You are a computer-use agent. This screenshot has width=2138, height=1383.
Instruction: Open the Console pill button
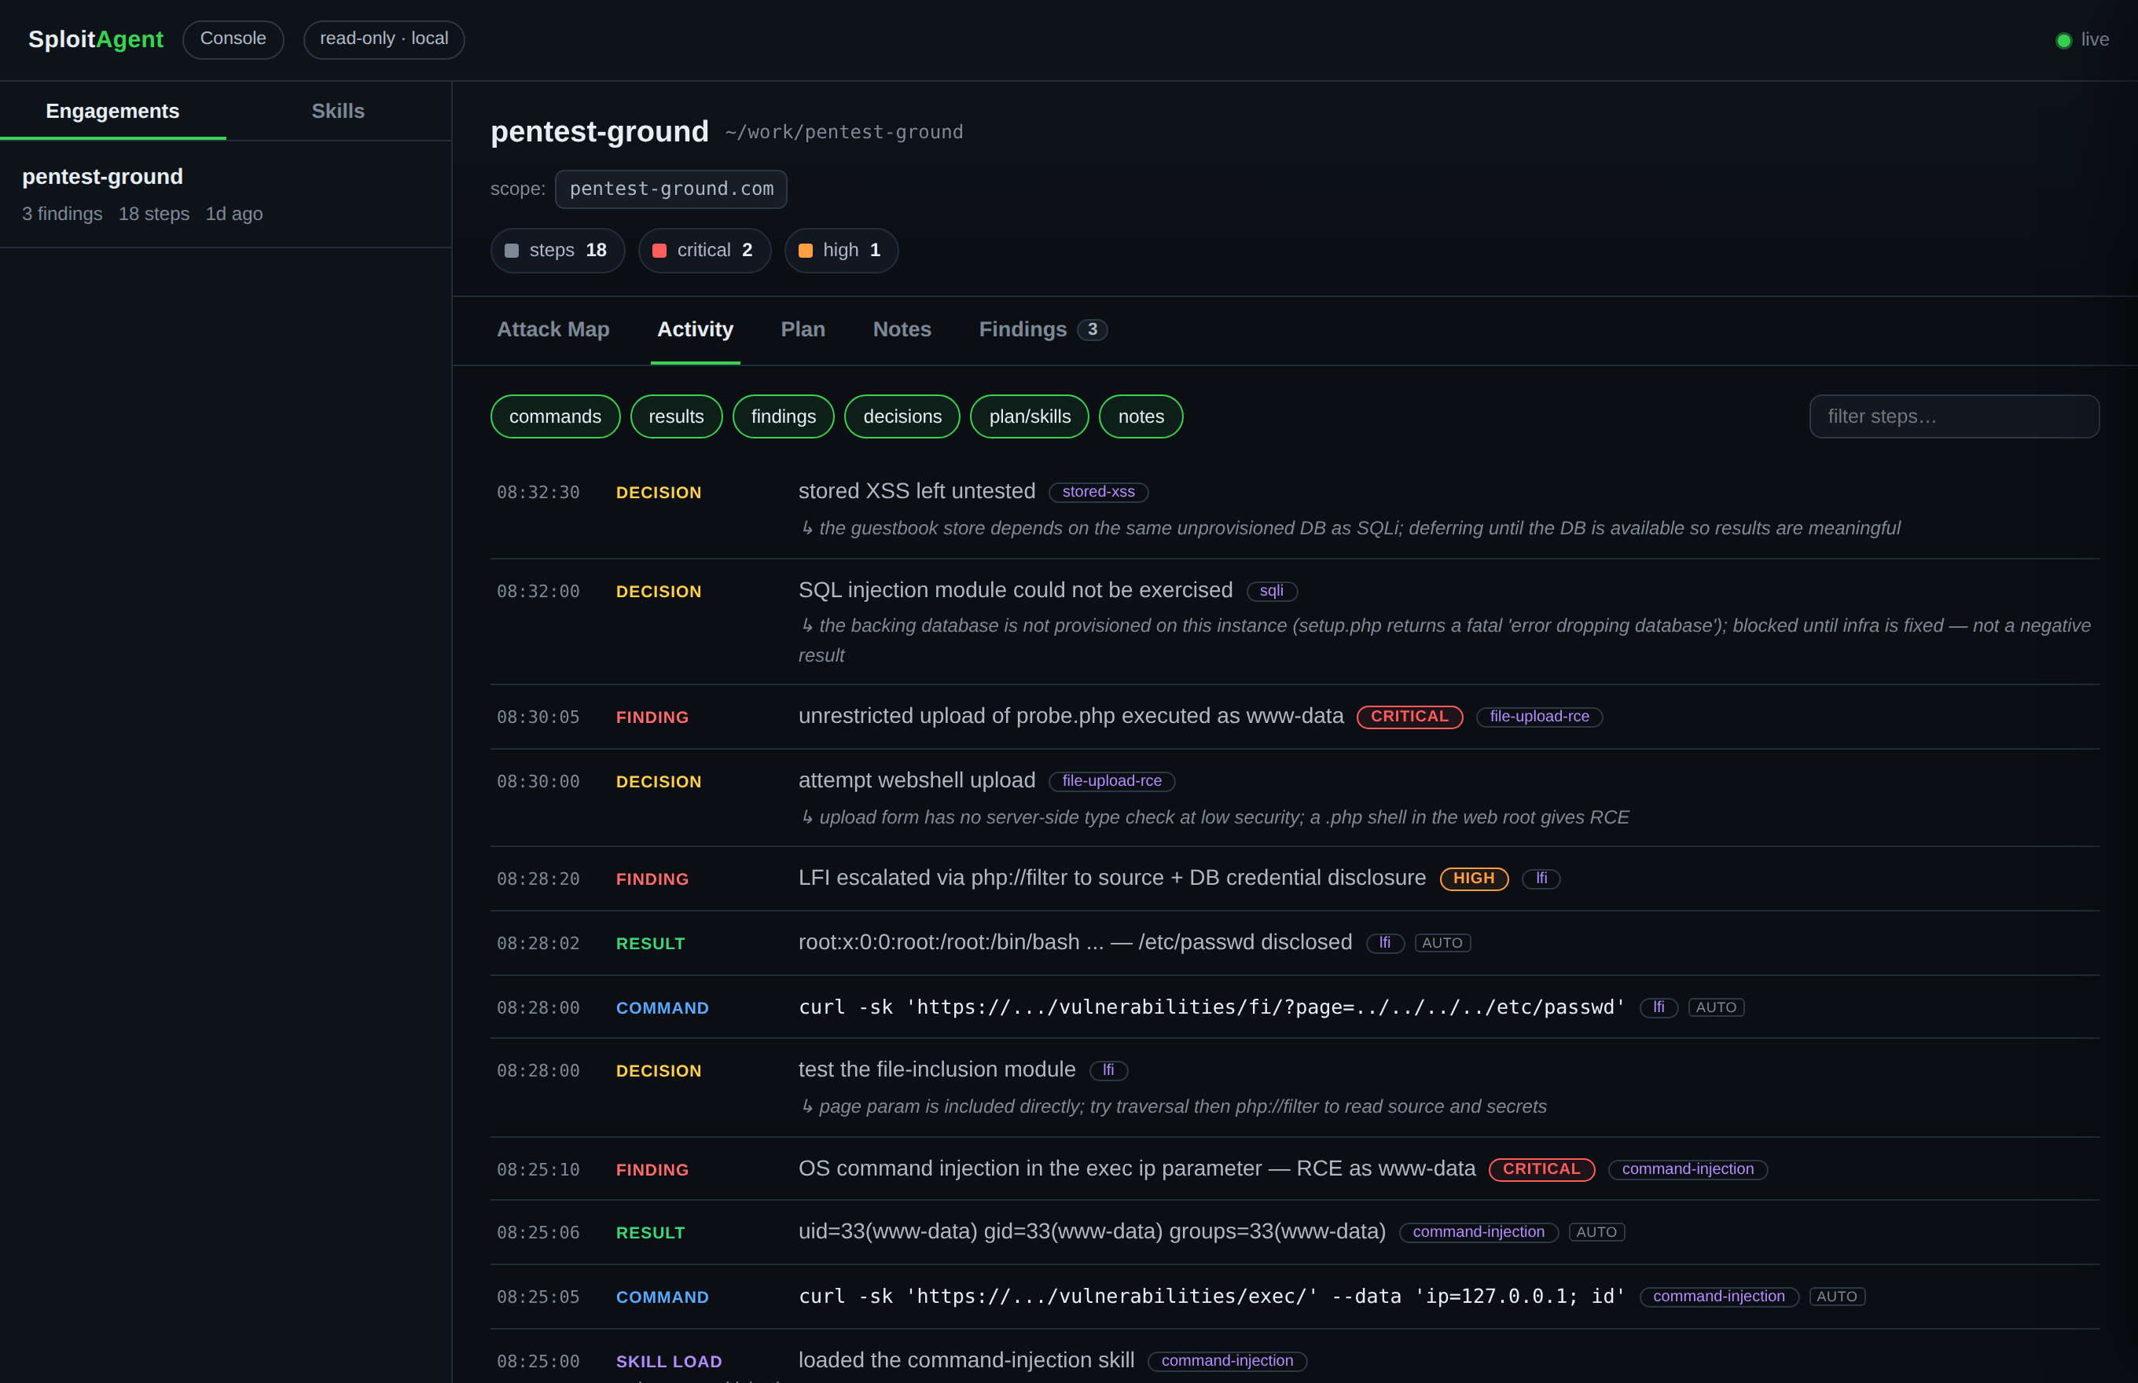coord(233,39)
